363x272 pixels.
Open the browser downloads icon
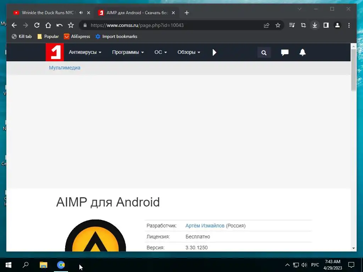pyautogui.click(x=315, y=25)
